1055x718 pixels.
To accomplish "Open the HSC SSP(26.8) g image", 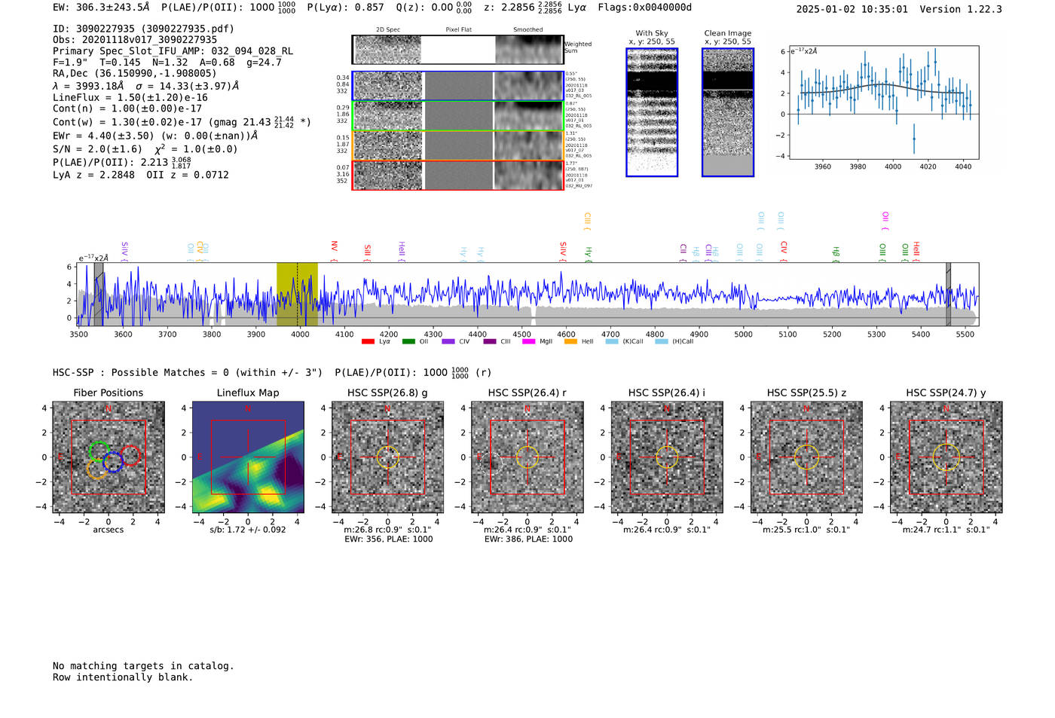I will click(x=387, y=457).
